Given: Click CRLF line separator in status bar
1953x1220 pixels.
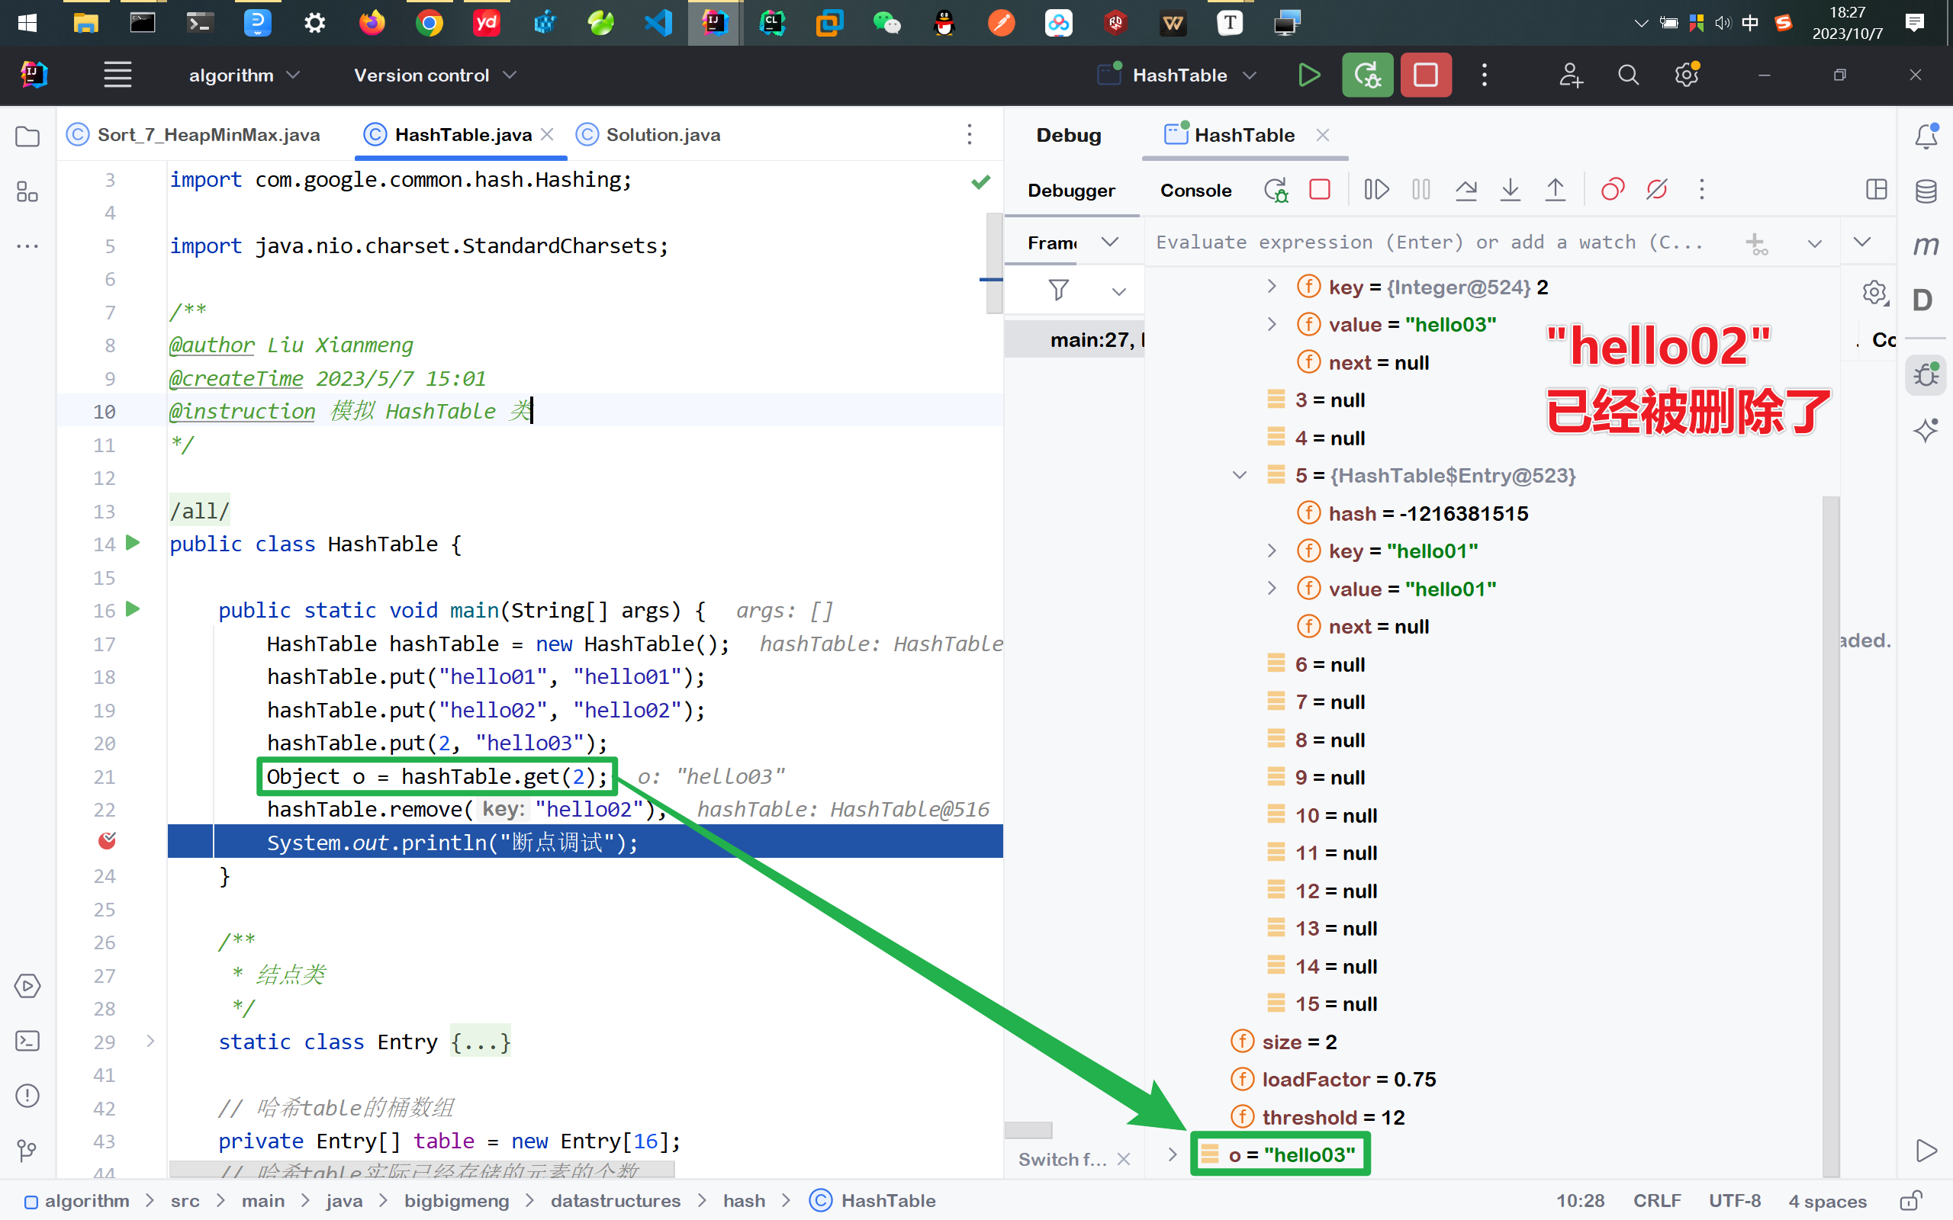Looking at the screenshot, I should pos(1657,1201).
